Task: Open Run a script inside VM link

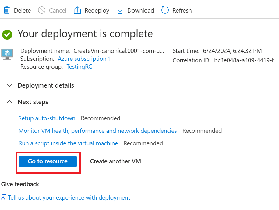Action: tap(68, 143)
